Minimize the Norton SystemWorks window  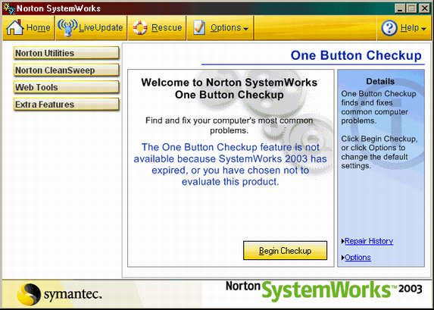[400, 8]
